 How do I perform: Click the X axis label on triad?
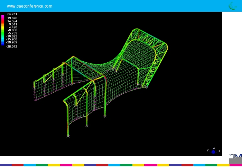click(x=219, y=151)
